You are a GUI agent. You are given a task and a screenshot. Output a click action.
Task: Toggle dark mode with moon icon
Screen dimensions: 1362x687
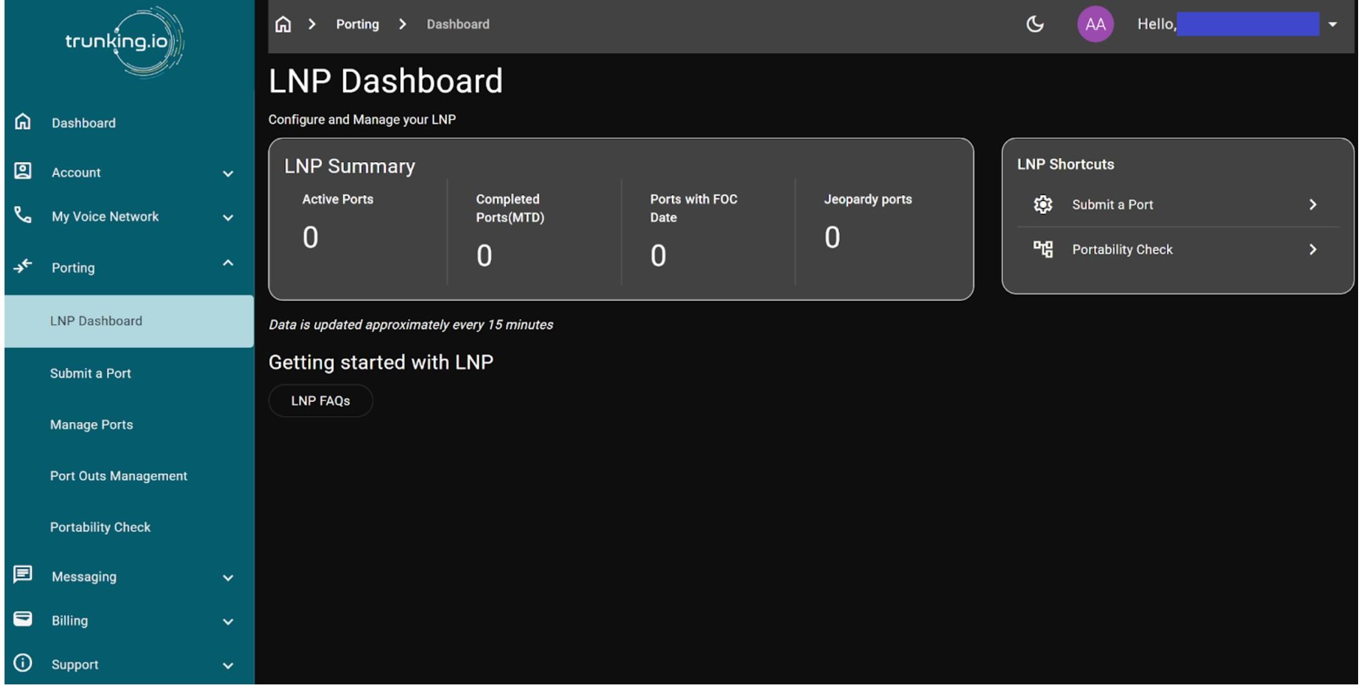[x=1034, y=25]
